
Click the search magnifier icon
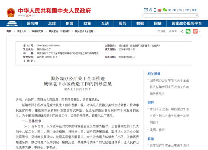197,15
